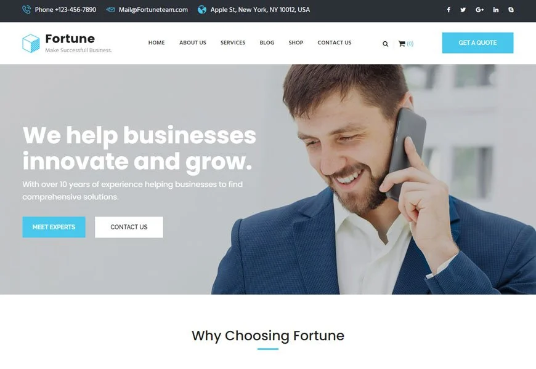Click the globe address icon
536x369 pixels.
click(x=202, y=10)
